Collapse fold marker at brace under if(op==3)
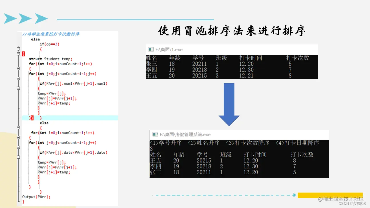This screenshot has width=370, height=208. [18, 49]
